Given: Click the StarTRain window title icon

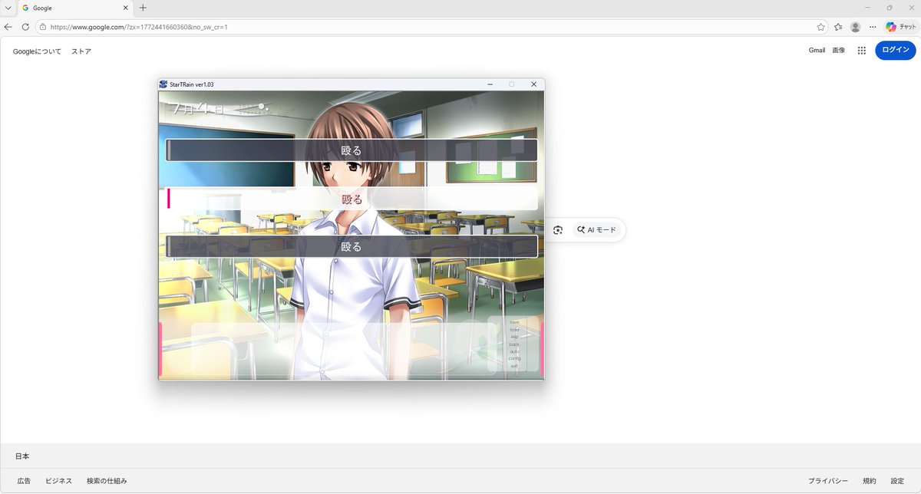Looking at the screenshot, I should pos(163,84).
